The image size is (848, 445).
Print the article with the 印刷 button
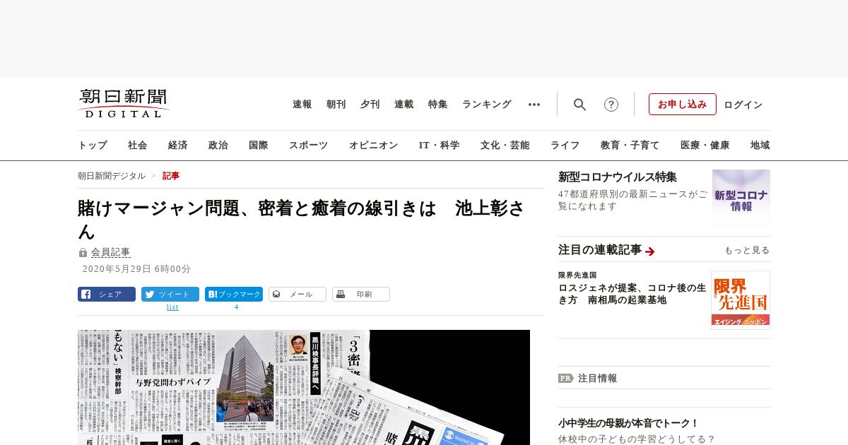point(361,295)
